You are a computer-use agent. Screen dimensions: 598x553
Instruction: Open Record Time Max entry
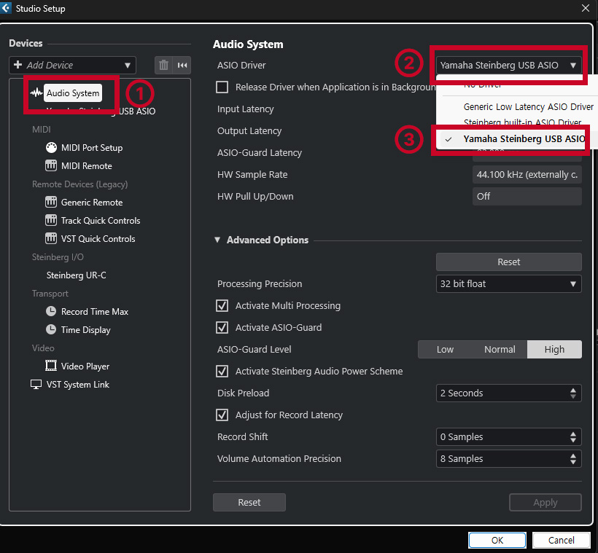click(x=95, y=311)
